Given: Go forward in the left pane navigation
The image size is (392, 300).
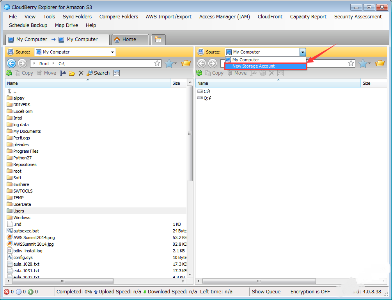Looking at the screenshot, I should click(22, 63).
